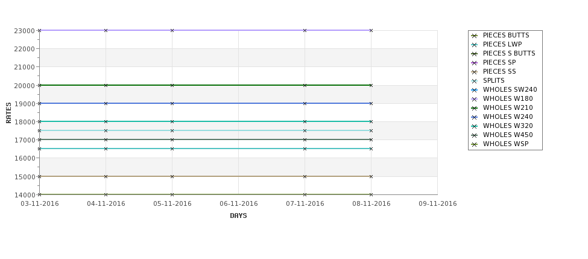Click the 20000 data point on 05-11-2016
The width and height of the screenshot is (588, 259).
pos(172,85)
